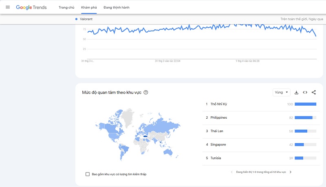This screenshot has width=326, height=187.
Task: Select the Khám phá tab
Action: click(89, 7)
